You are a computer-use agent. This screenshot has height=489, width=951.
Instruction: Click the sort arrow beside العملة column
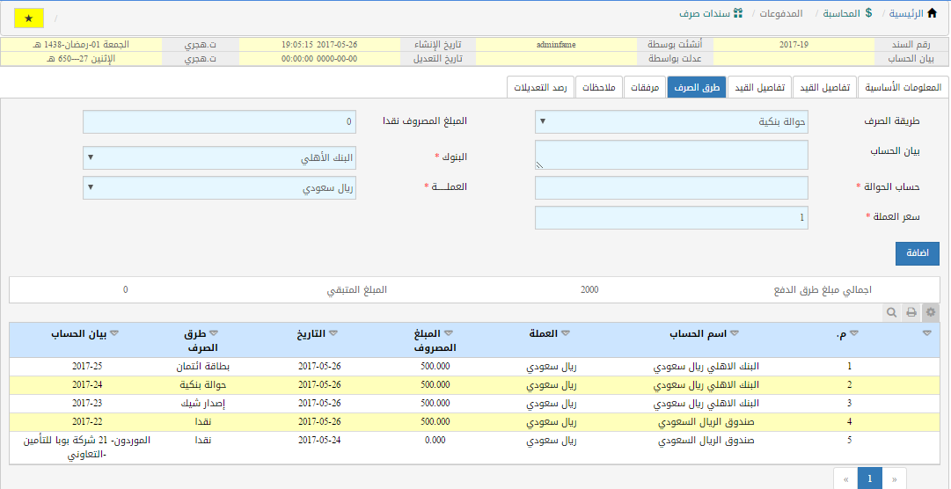[x=566, y=333]
